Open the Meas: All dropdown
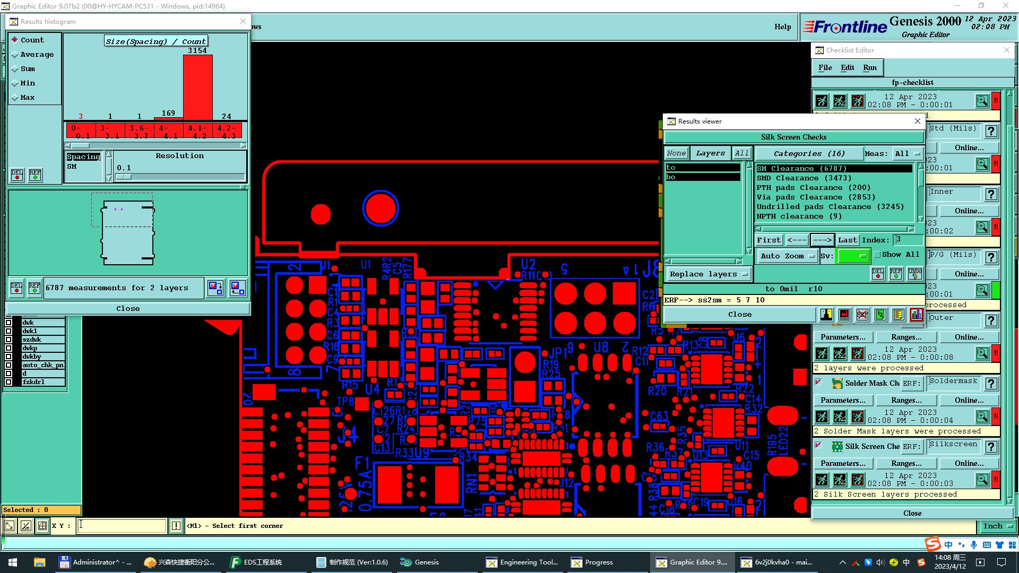 (x=908, y=154)
